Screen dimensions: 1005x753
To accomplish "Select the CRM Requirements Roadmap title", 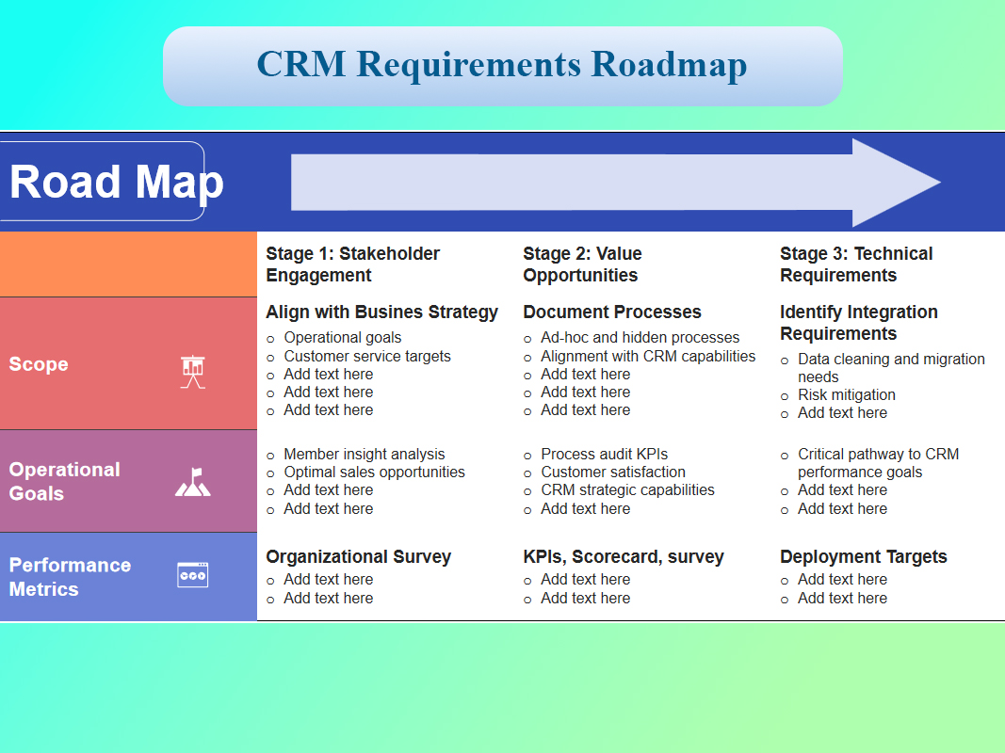I will click(x=502, y=65).
